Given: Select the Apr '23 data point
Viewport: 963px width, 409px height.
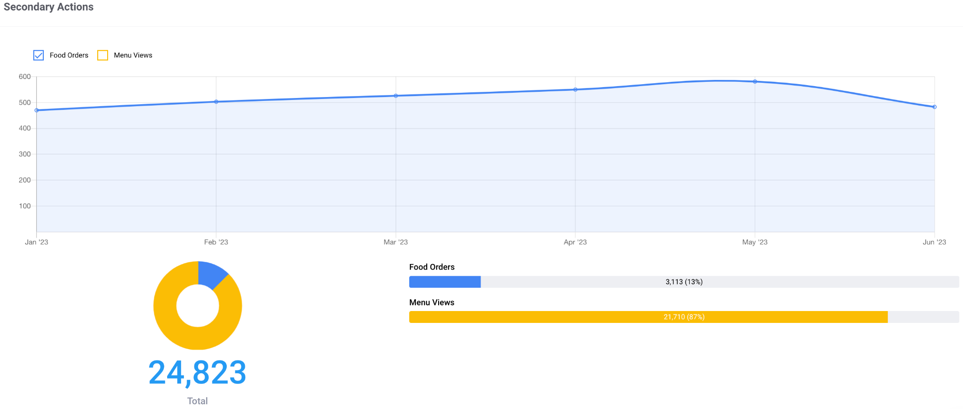Looking at the screenshot, I should tap(575, 89).
